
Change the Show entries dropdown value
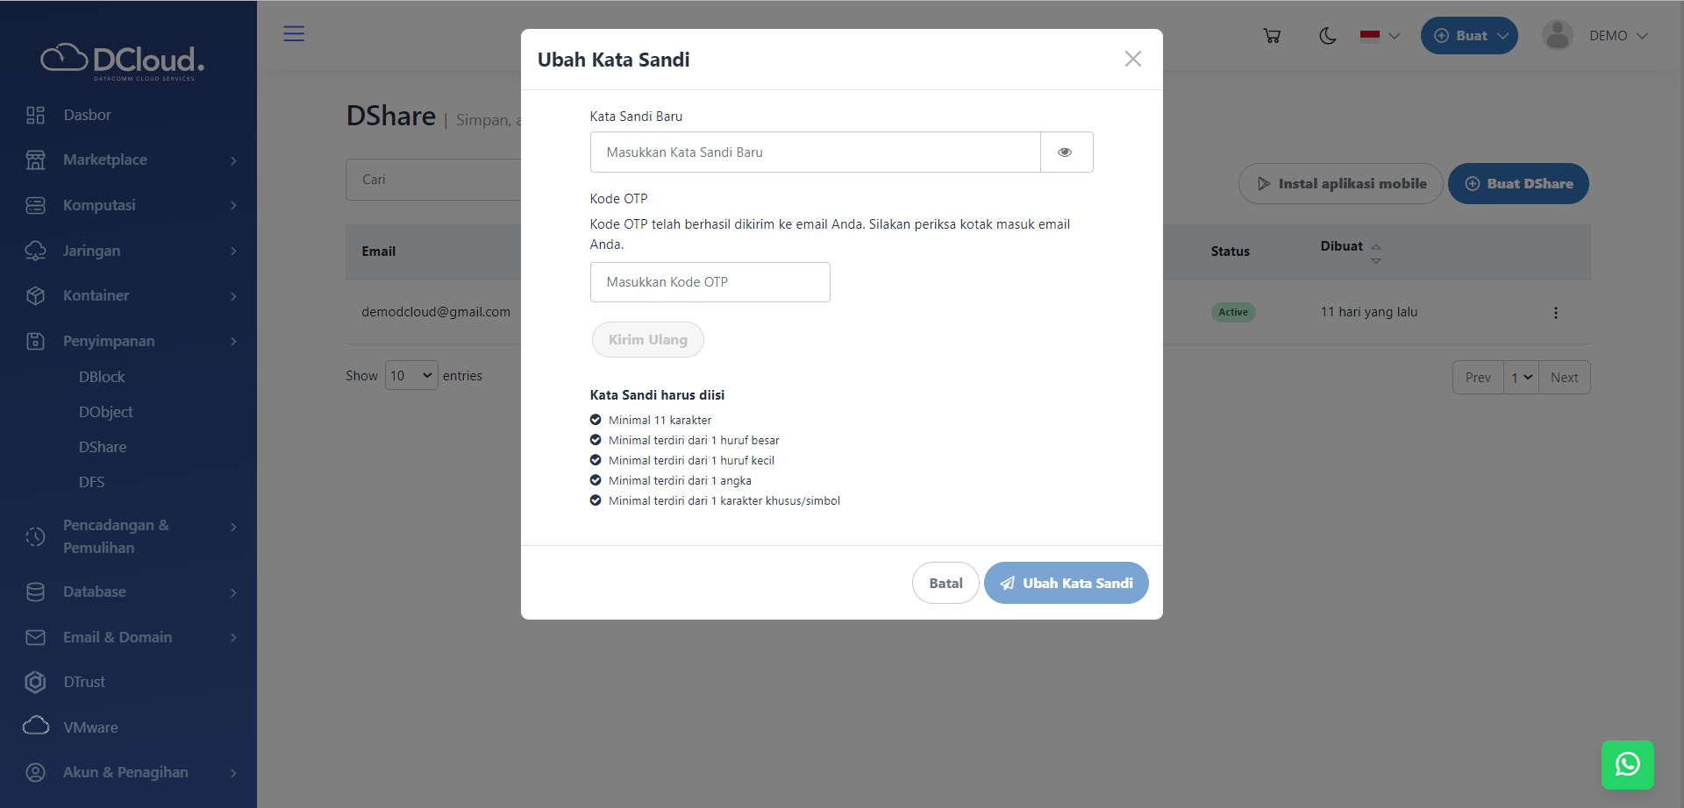410,375
